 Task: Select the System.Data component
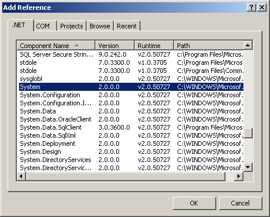[131, 111]
